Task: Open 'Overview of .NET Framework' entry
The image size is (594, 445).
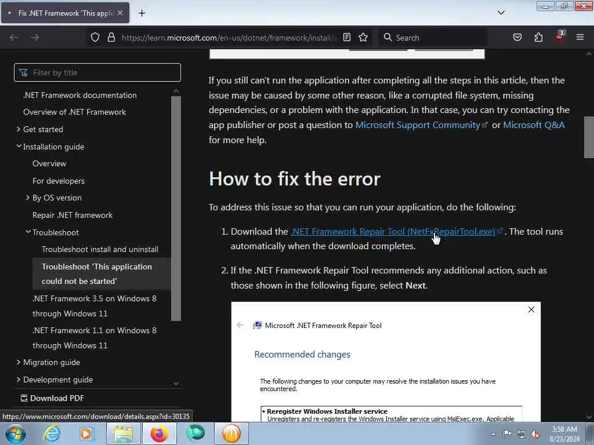Action: pos(74,112)
